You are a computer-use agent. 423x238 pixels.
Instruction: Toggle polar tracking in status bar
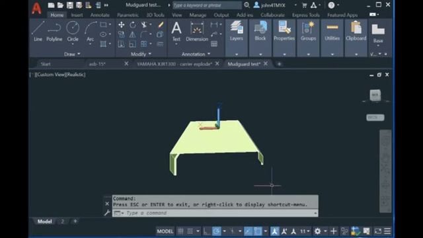[x=216, y=231]
